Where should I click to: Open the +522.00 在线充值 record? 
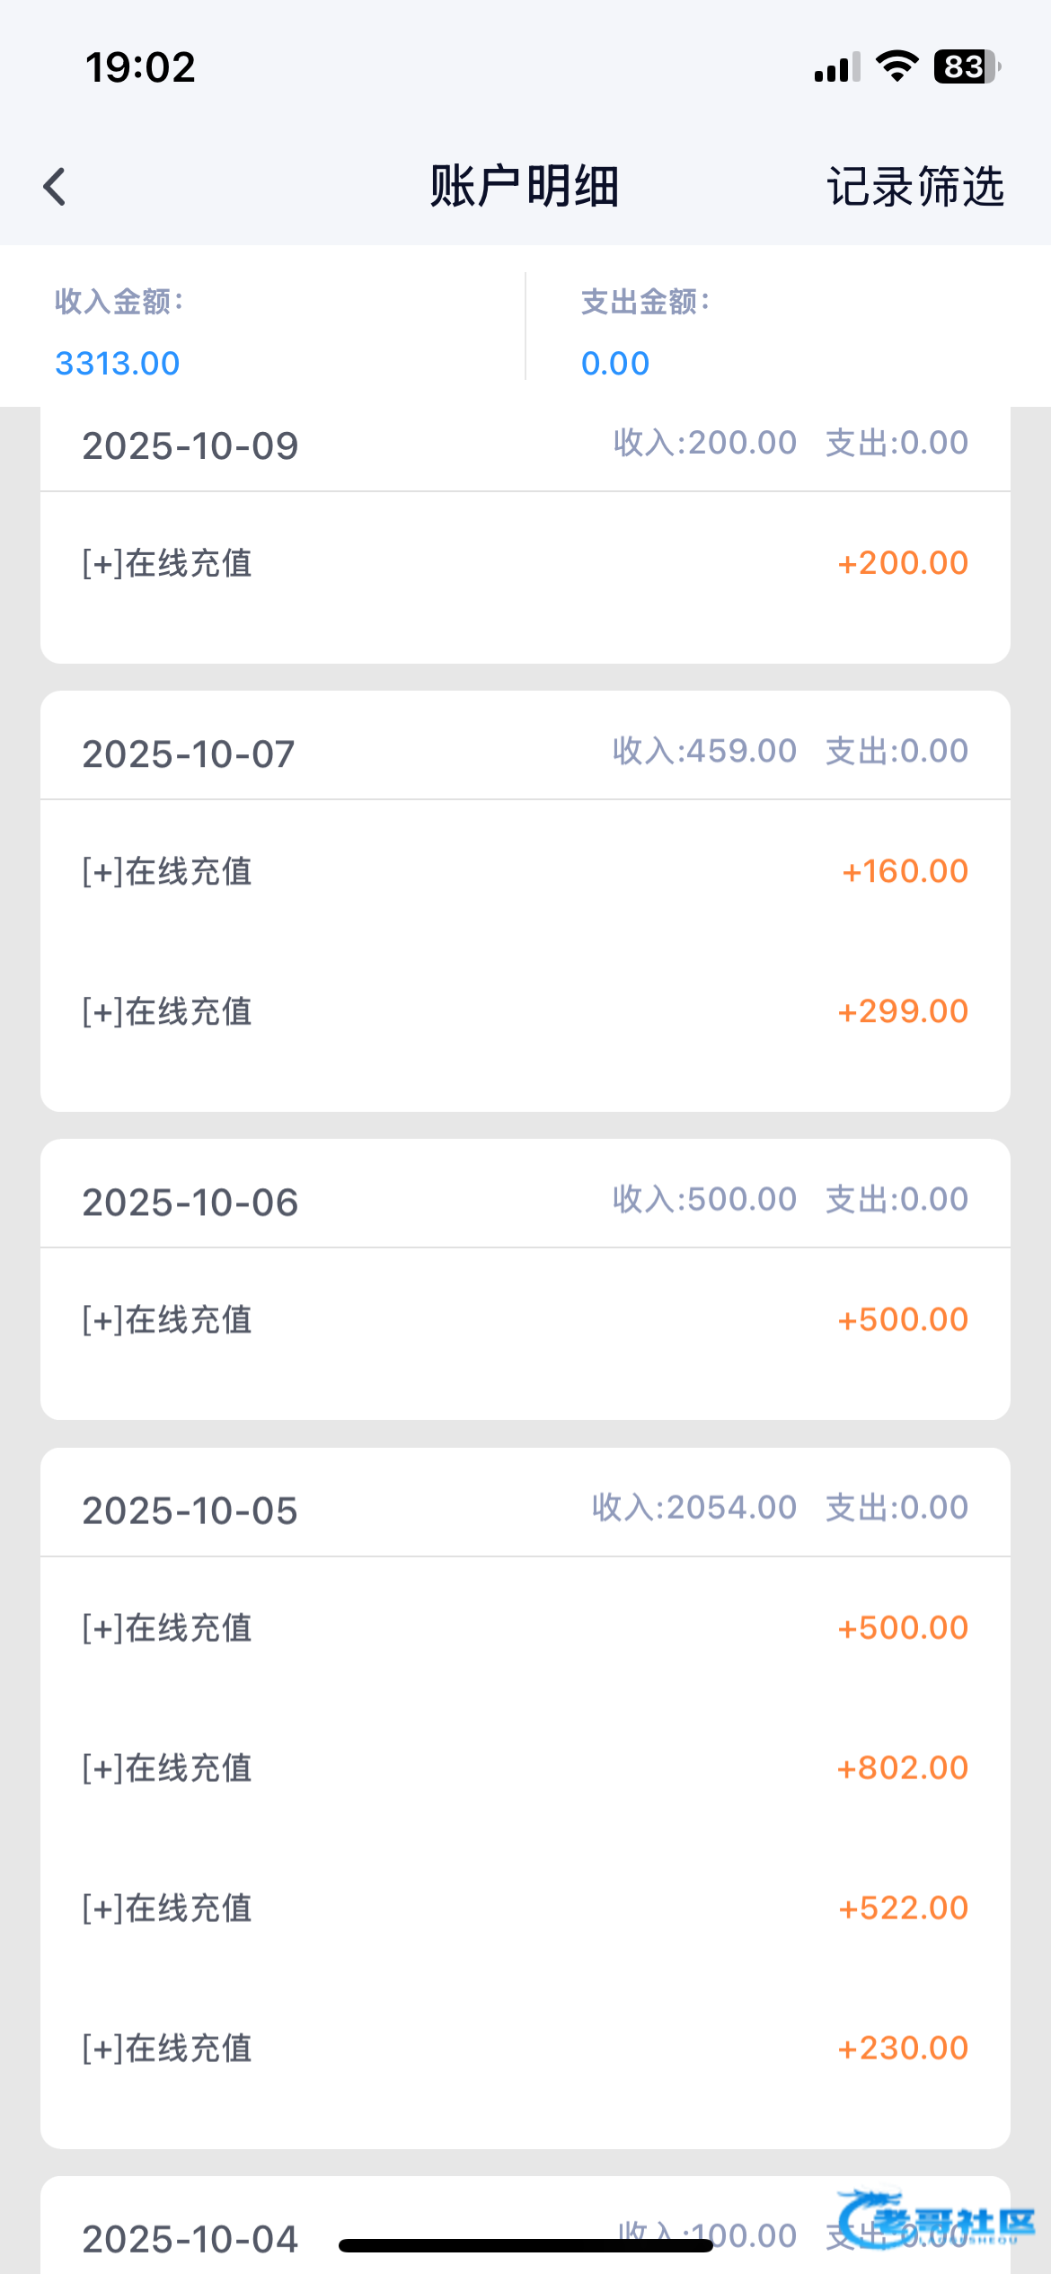click(525, 1908)
